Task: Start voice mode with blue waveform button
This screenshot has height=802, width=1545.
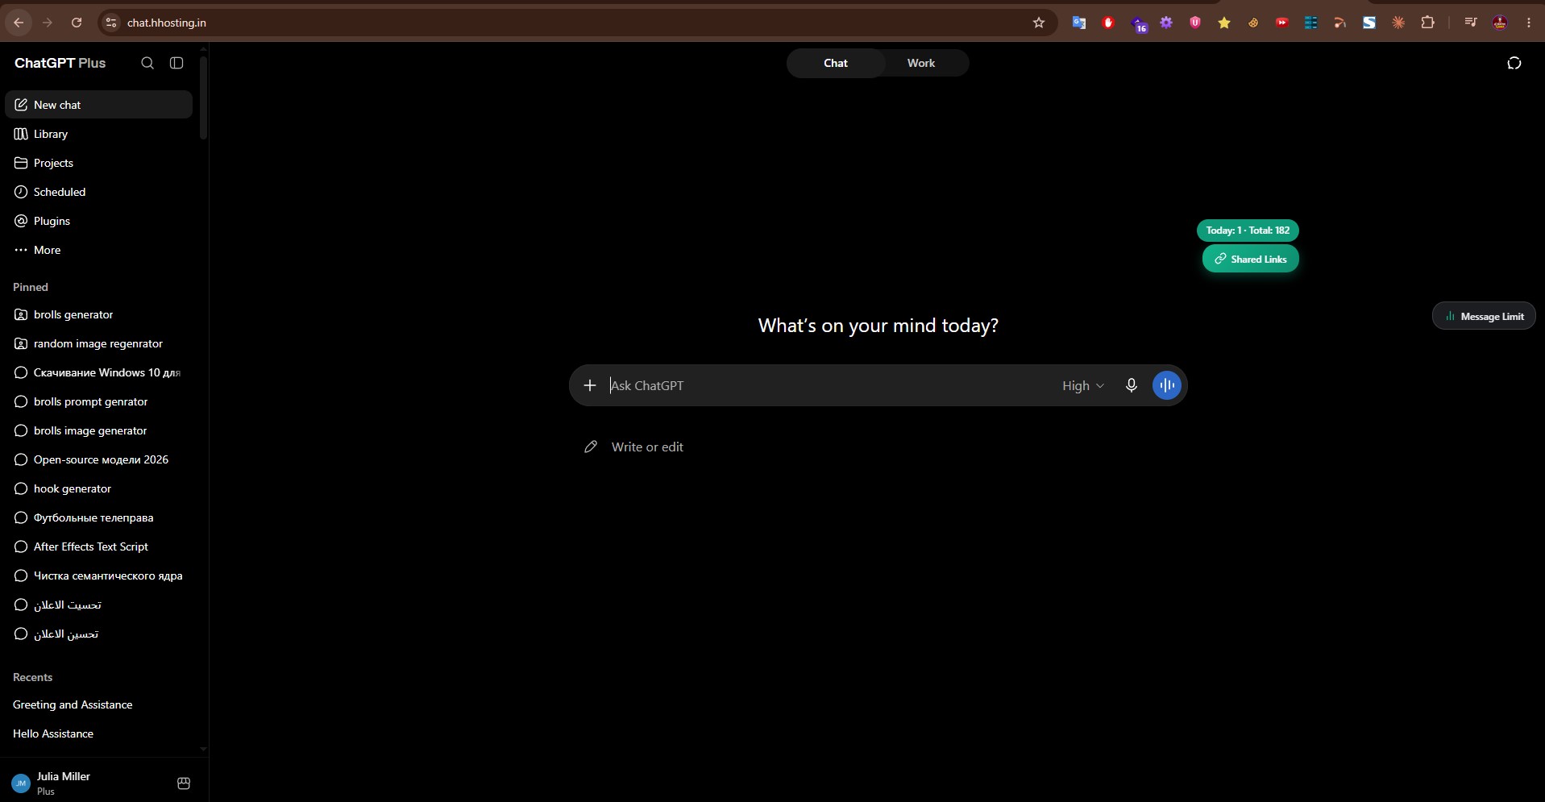Action: [x=1167, y=385]
